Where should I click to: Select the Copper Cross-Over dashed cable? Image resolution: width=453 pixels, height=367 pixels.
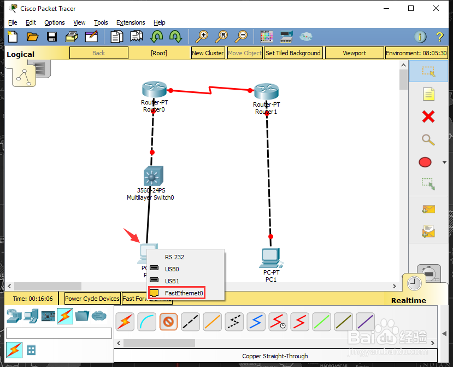point(190,322)
